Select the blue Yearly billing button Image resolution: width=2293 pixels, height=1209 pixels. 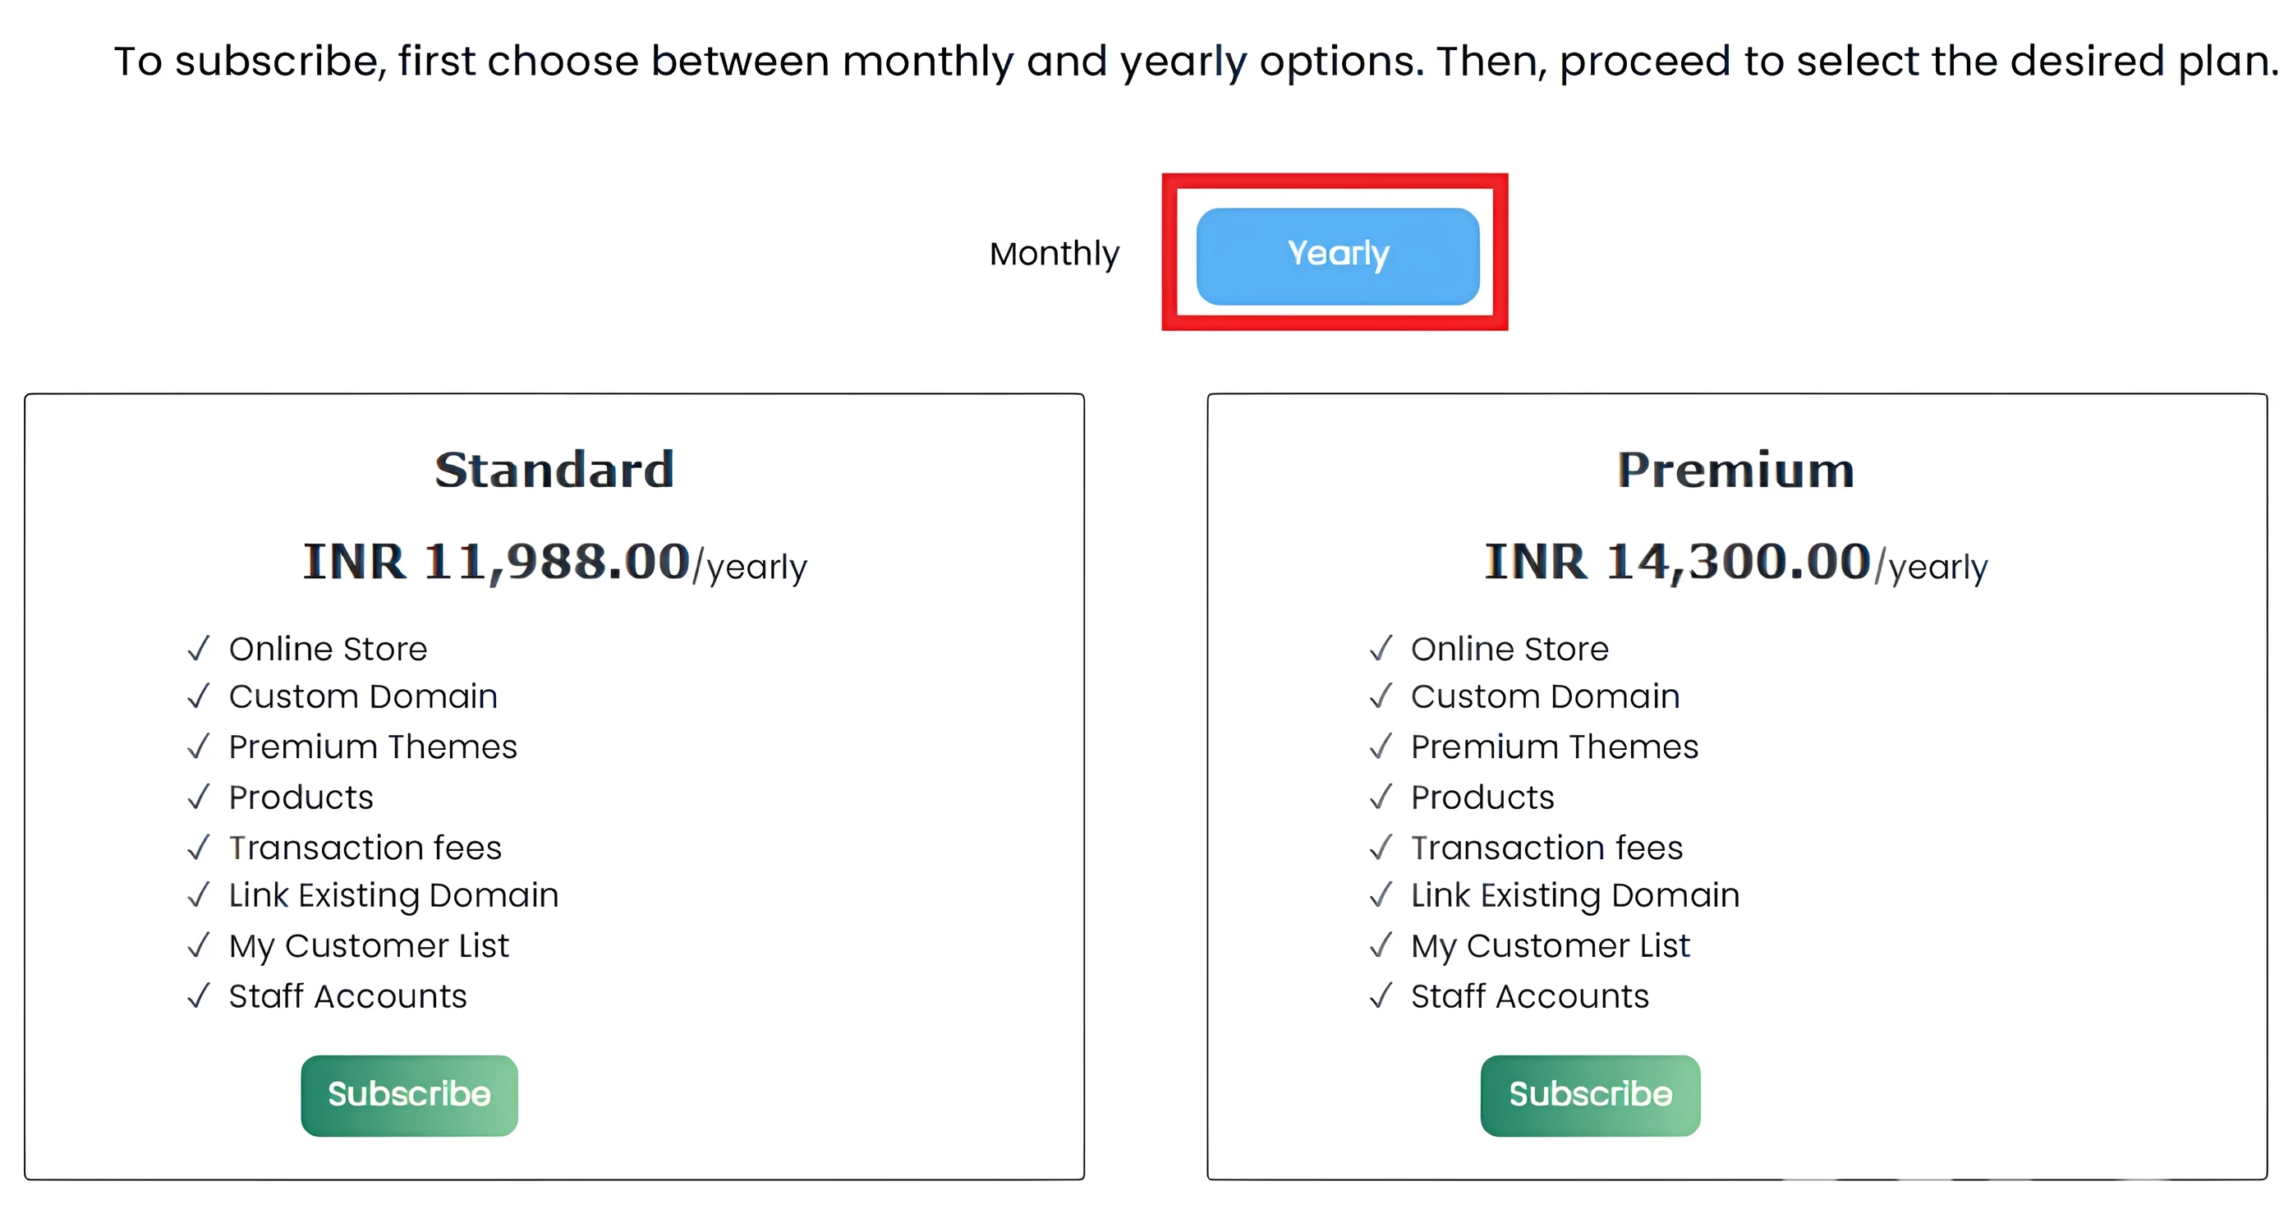[1337, 255]
